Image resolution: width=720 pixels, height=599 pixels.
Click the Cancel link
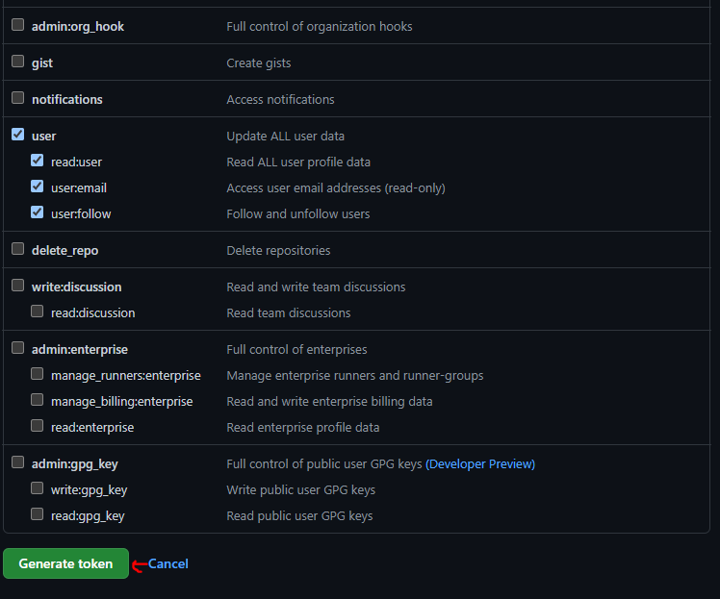(168, 563)
